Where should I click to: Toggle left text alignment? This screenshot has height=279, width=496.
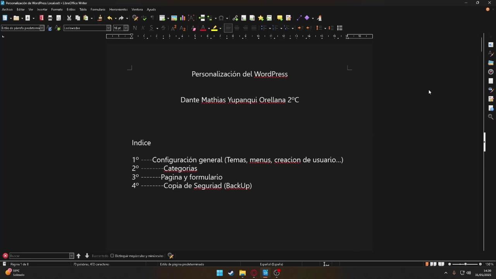click(228, 28)
